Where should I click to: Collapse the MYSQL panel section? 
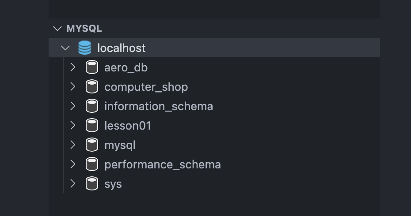(57, 29)
